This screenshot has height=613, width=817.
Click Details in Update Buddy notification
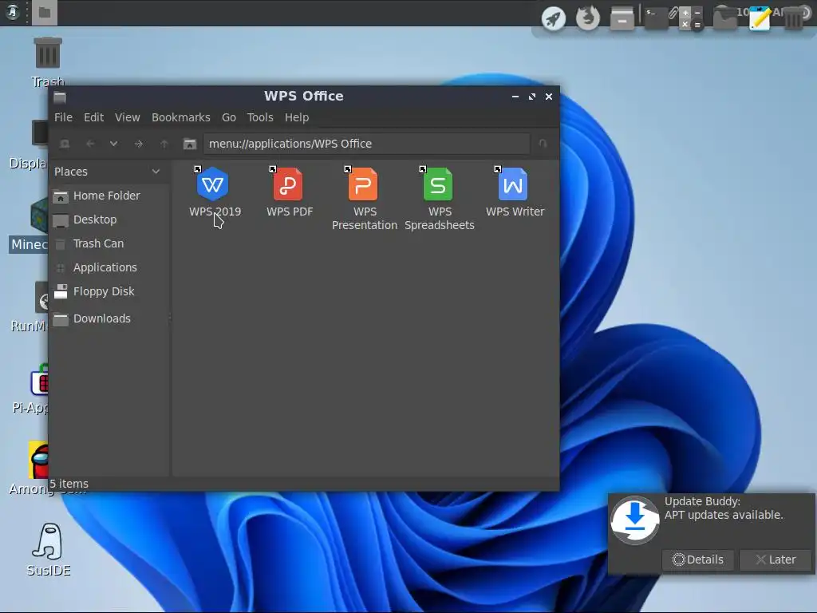click(x=697, y=560)
